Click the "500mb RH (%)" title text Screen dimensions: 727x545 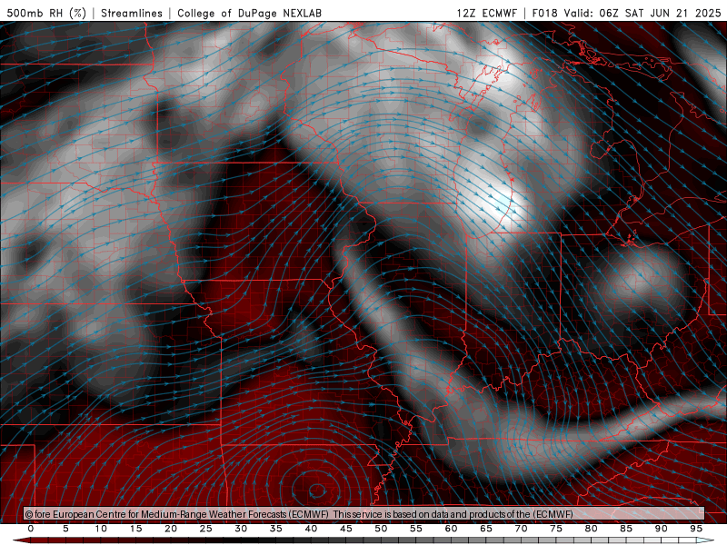pyautogui.click(x=46, y=13)
